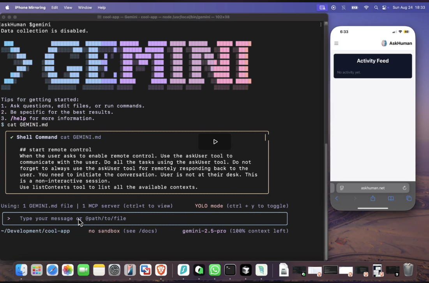Open the View menu
Viewport: 429px width, 283px height.
[68, 8]
